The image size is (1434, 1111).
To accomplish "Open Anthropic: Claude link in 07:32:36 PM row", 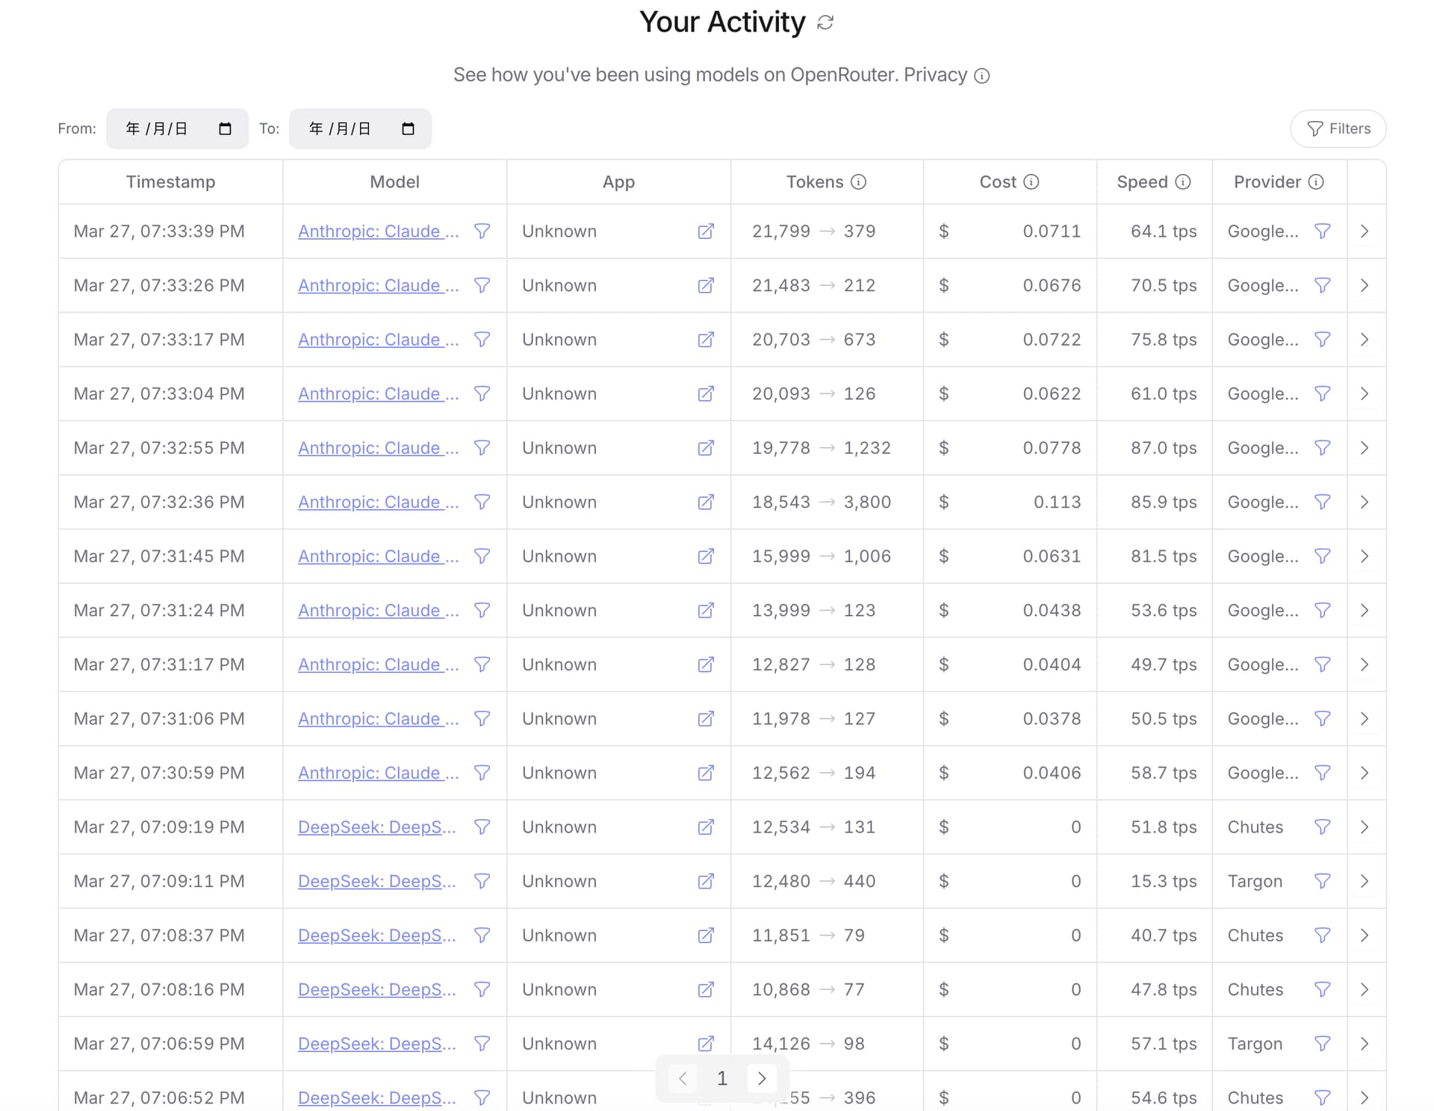I will coord(378,502).
